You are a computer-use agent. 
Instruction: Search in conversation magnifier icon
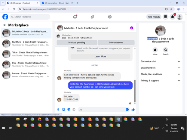click(x=166, y=50)
